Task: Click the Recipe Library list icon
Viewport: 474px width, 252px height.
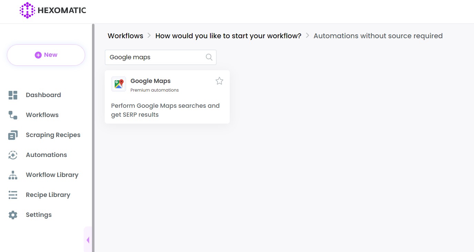Action: coord(13,195)
